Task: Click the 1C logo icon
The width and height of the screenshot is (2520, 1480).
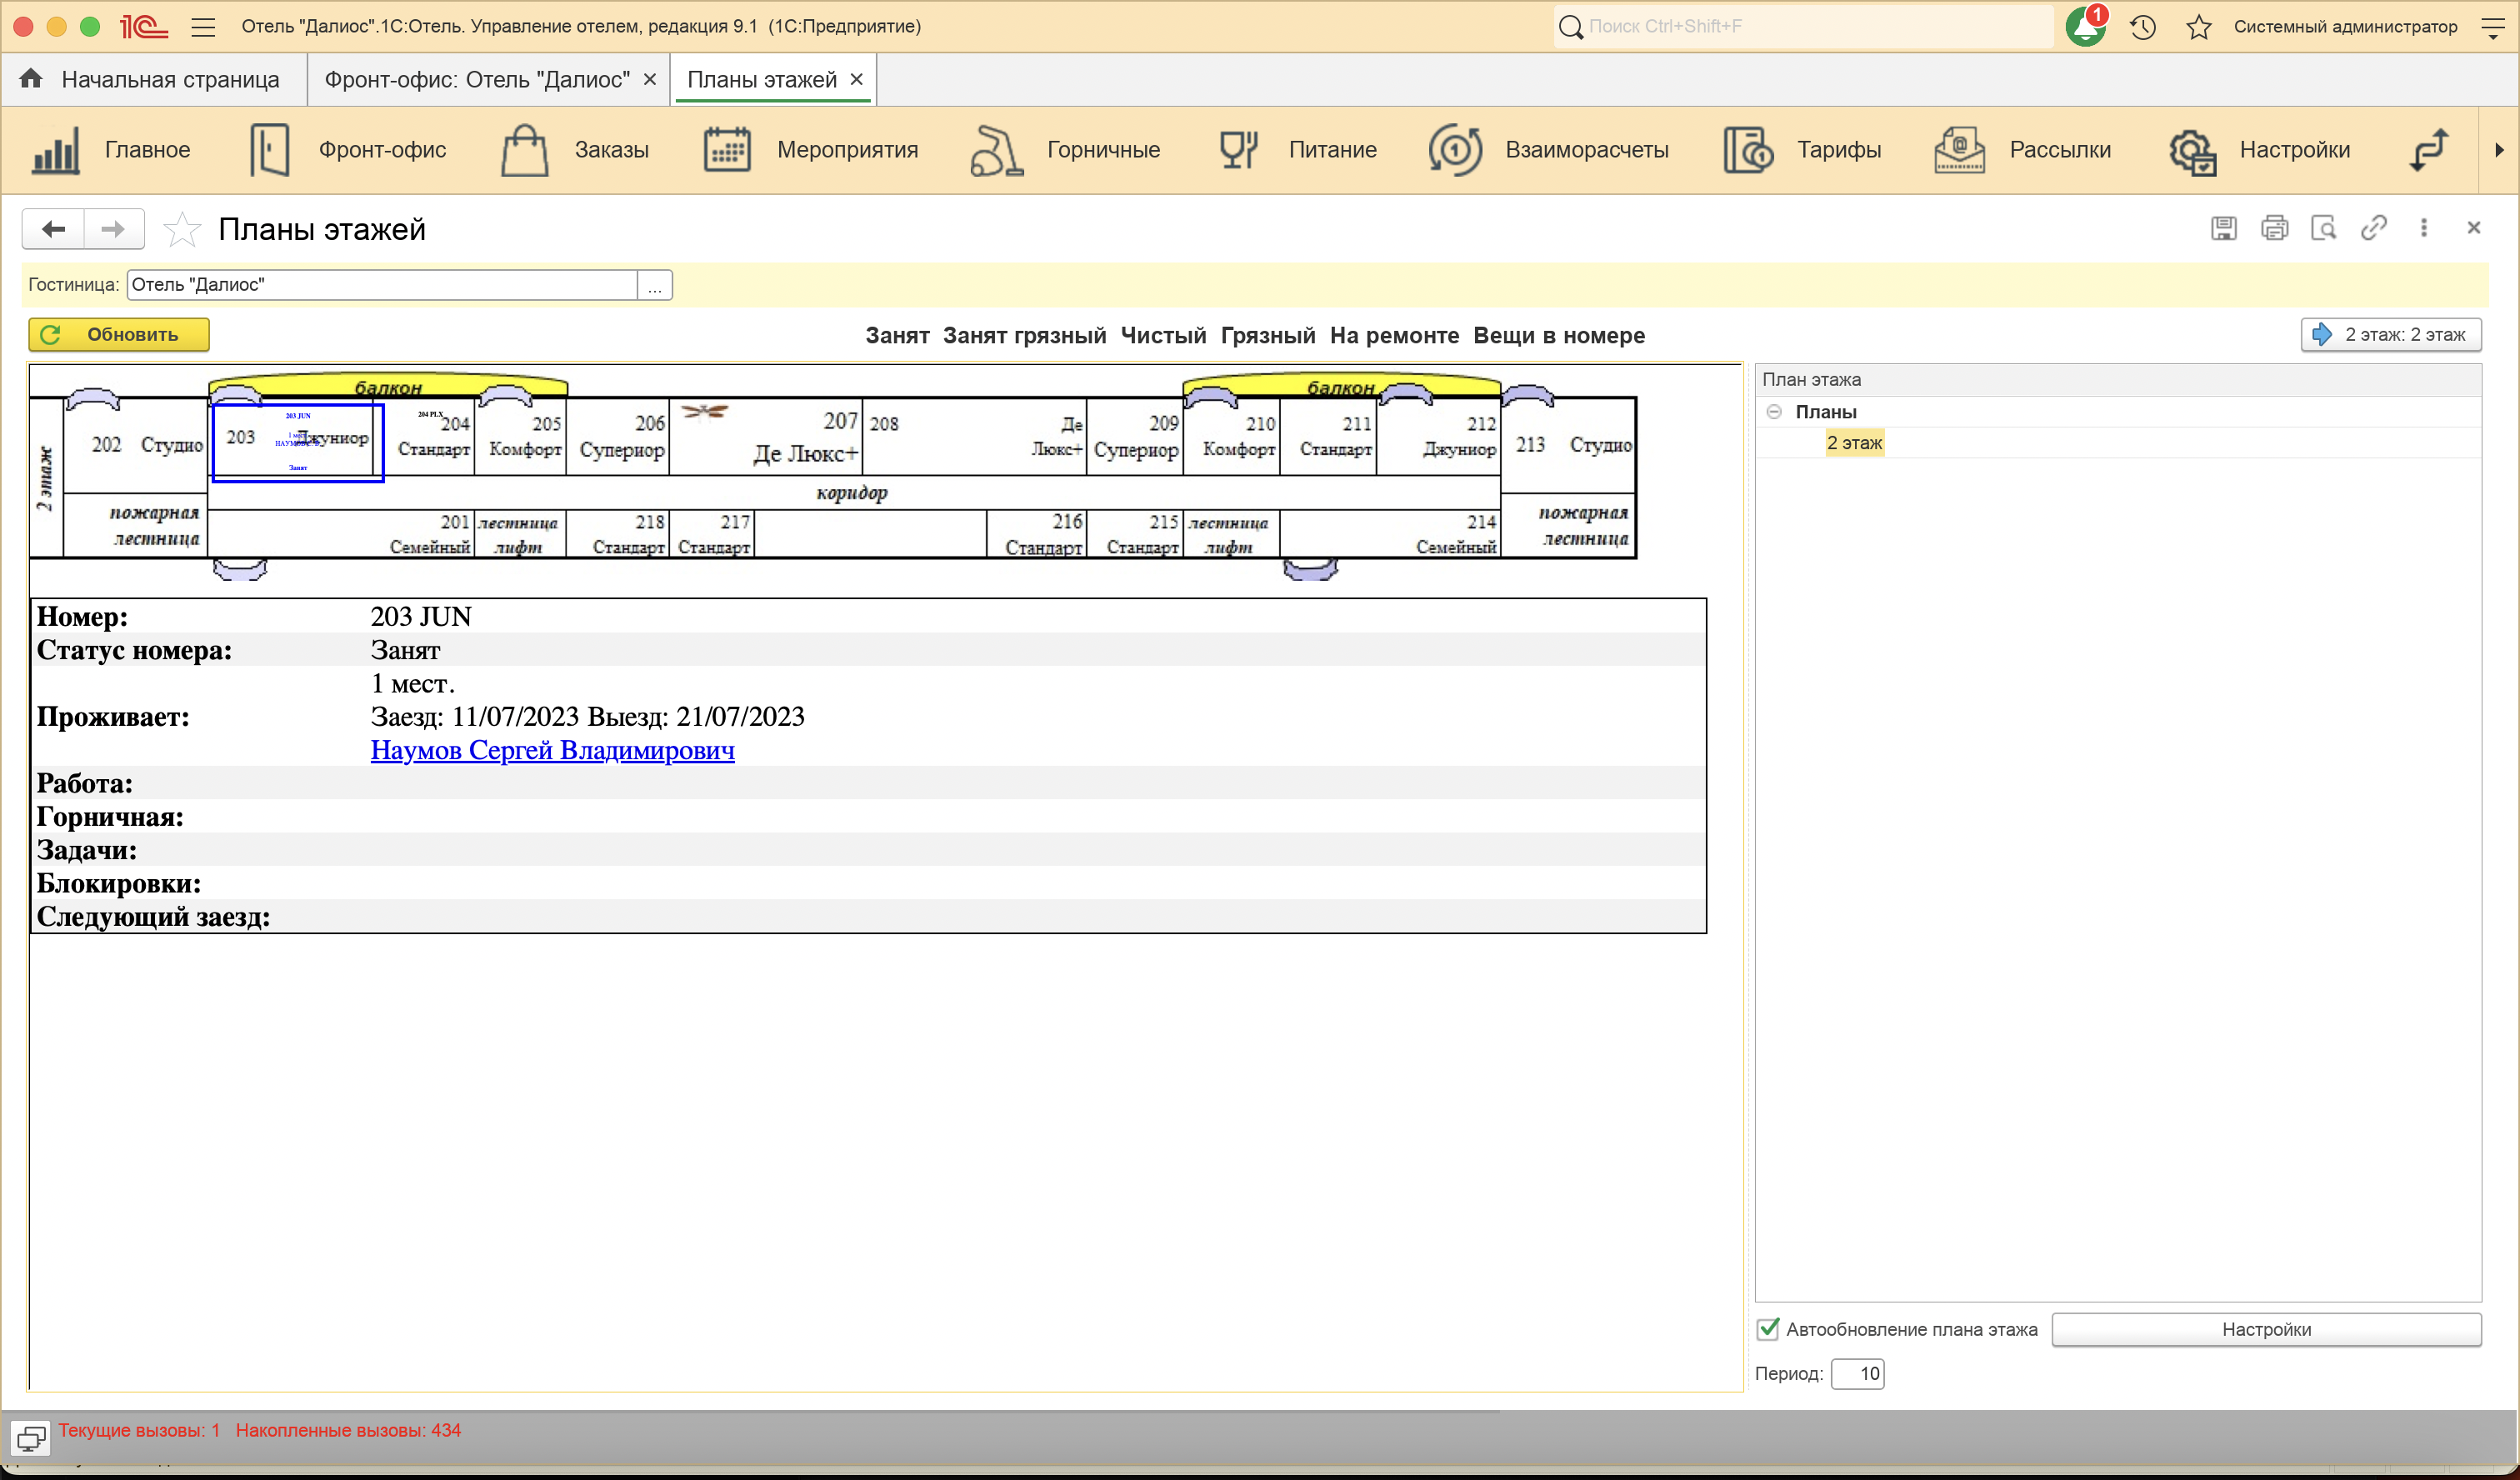Action: pyautogui.click(x=143, y=27)
